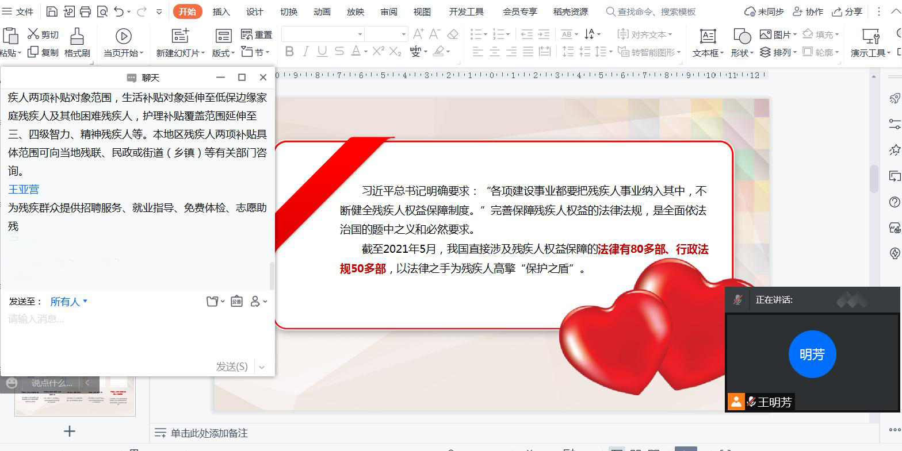Toggle underline text formatting
Viewport: 902px width, 451px height.
point(322,52)
